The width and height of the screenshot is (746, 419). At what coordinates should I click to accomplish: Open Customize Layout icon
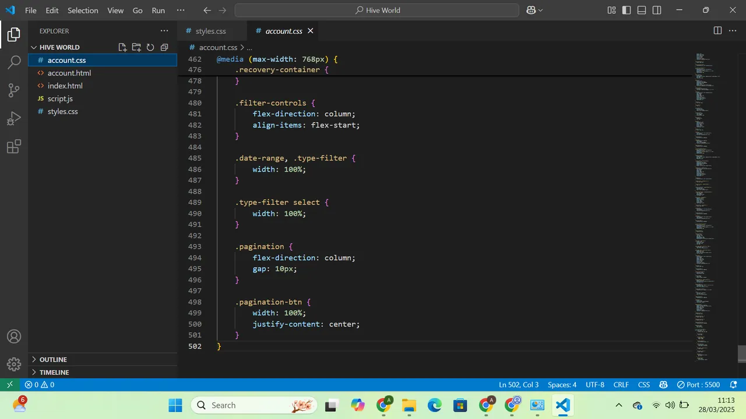(x=611, y=10)
